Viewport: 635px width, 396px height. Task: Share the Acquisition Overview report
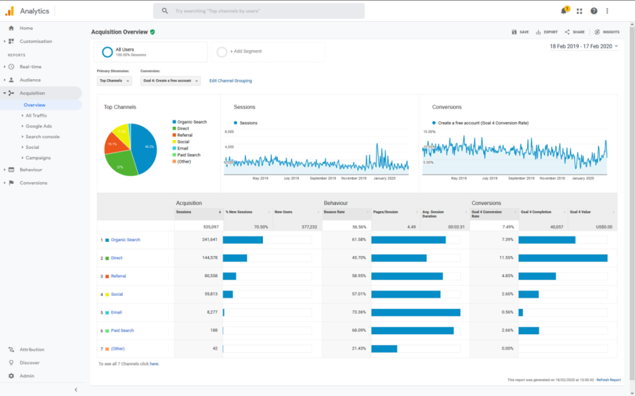tap(567, 32)
